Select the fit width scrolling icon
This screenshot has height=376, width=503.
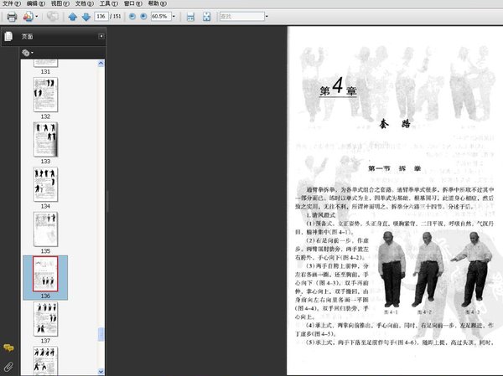click(190, 17)
